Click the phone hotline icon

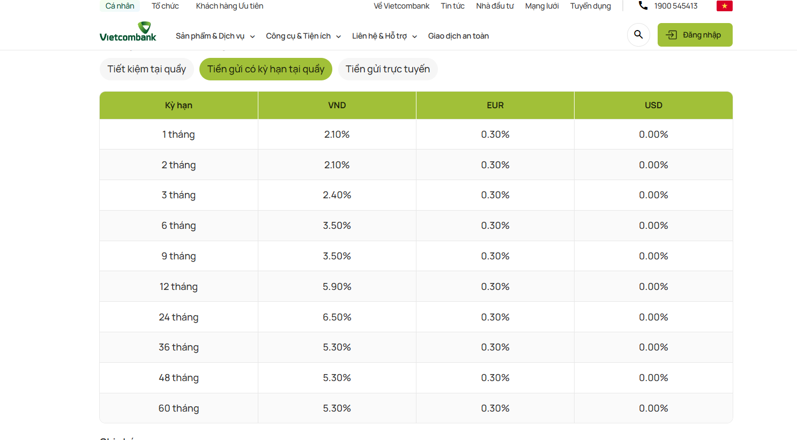pyautogui.click(x=643, y=6)
